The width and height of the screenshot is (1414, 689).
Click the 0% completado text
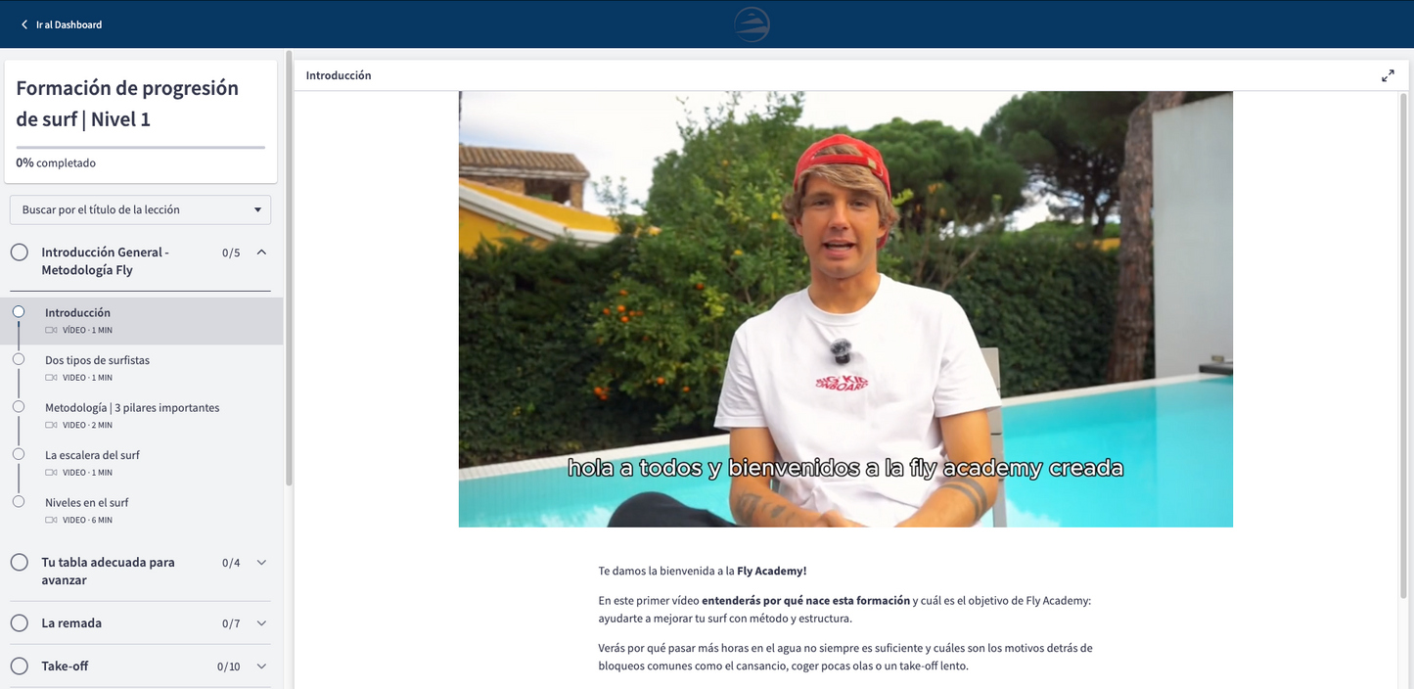point(56,163)
